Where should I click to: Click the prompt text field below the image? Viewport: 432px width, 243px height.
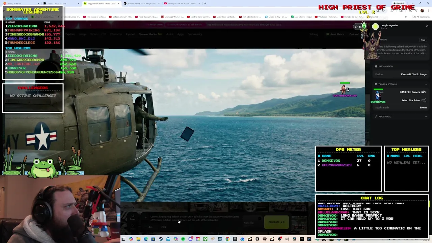(195, 218)
